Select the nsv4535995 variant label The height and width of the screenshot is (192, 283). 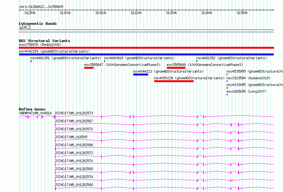point(255,71)
